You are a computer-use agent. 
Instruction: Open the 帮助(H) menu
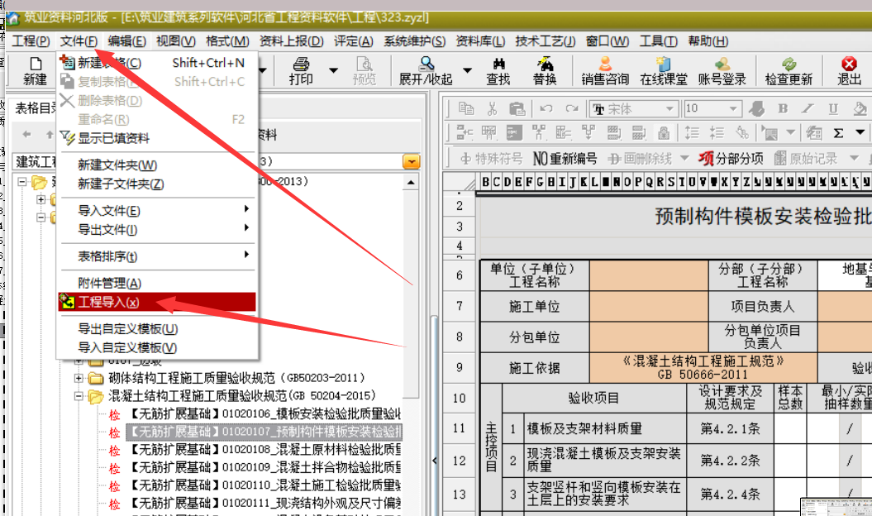tap(708, 41)
